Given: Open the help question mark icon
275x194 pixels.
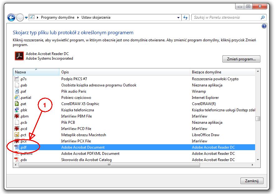Looking at the screenshot, I should click(x=264, y=26).
